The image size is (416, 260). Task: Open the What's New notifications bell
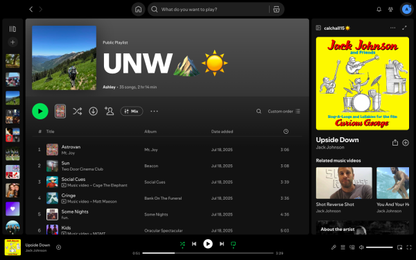click(x=379, y=9)
